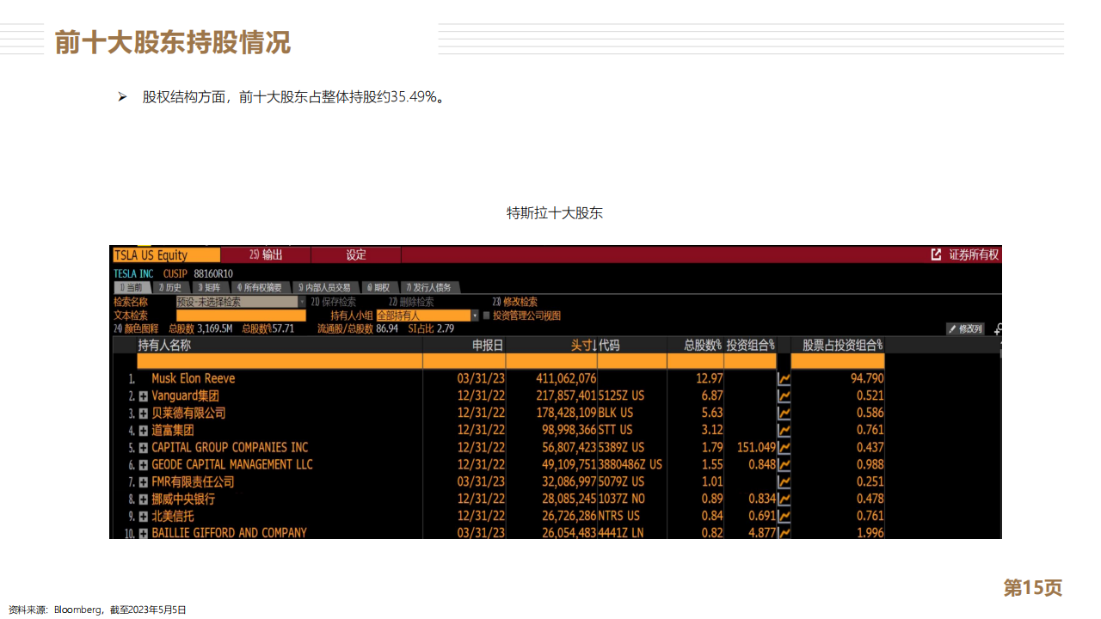Select the 挪威中央银行 holder name
The width and height of the screenshot is (1101, 619).
[x=183, y=499]
